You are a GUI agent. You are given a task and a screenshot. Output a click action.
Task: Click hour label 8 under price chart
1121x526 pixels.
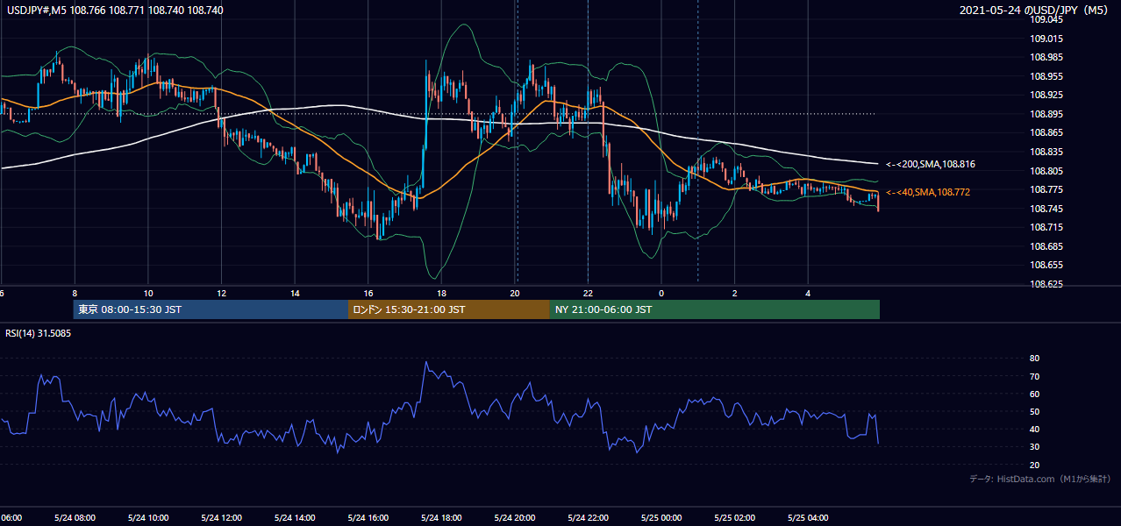(x=75, y=293)
